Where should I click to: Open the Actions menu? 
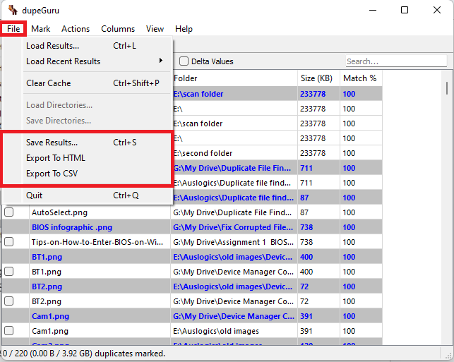(76, 29)
